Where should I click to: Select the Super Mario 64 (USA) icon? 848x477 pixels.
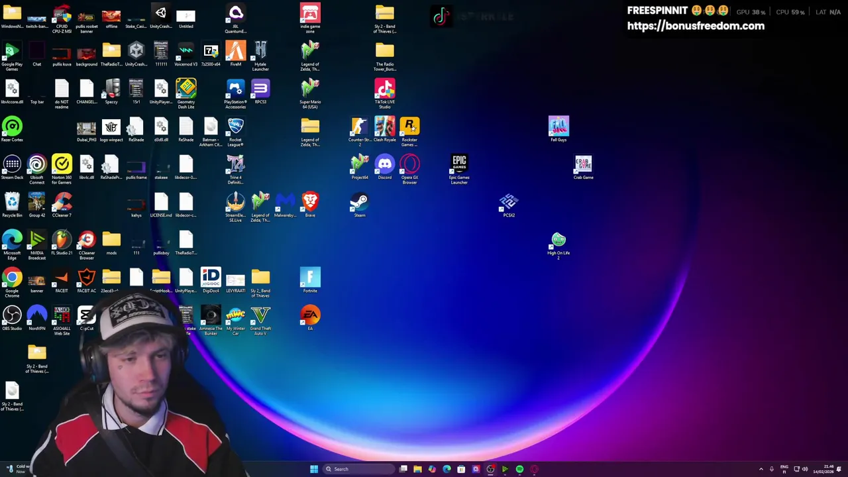pyautogui.click(x=310, y=94)
